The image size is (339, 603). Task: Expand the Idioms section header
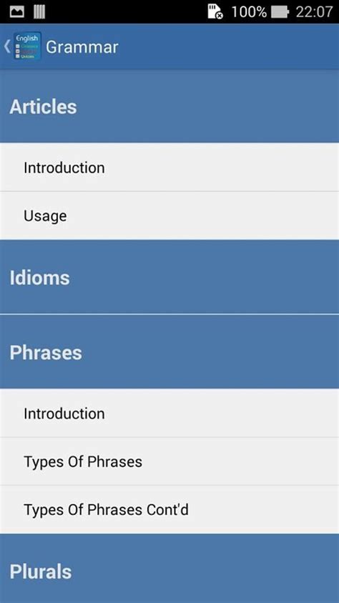(x=169, y=277)
